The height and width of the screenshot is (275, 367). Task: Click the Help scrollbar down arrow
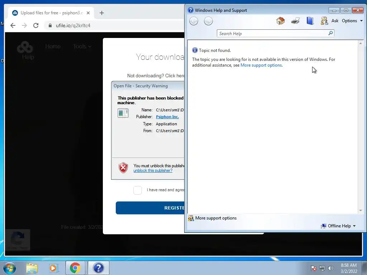pyautogui.click(x=361, y=211)
